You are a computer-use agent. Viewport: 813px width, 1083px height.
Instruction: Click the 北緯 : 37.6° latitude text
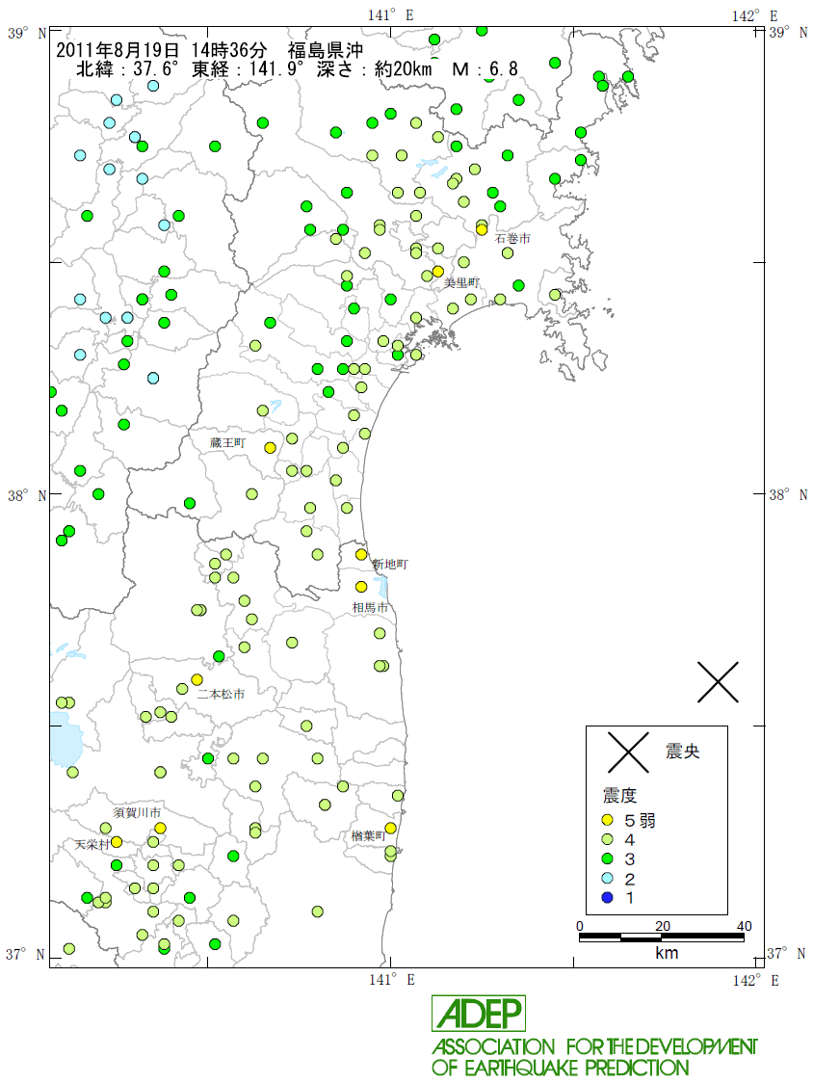(128, 68)
